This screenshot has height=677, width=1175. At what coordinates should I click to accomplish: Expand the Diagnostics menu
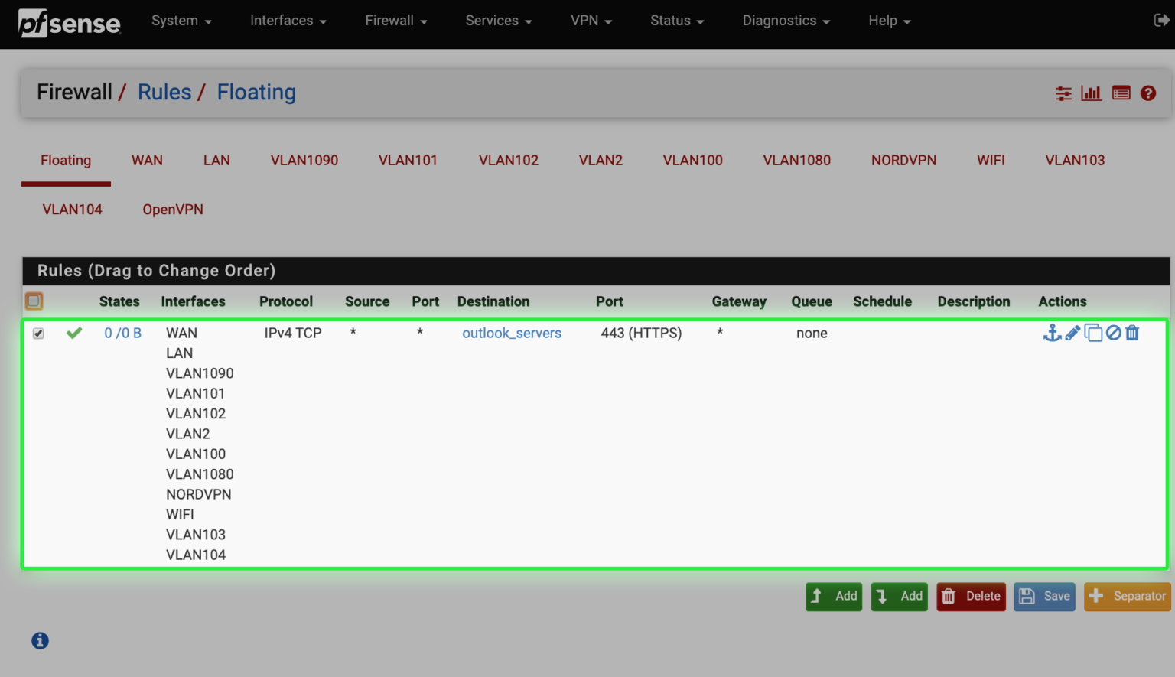(786, 21)
